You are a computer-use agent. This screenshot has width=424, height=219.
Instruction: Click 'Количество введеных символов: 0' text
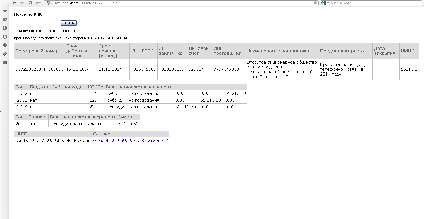point(47,31)
